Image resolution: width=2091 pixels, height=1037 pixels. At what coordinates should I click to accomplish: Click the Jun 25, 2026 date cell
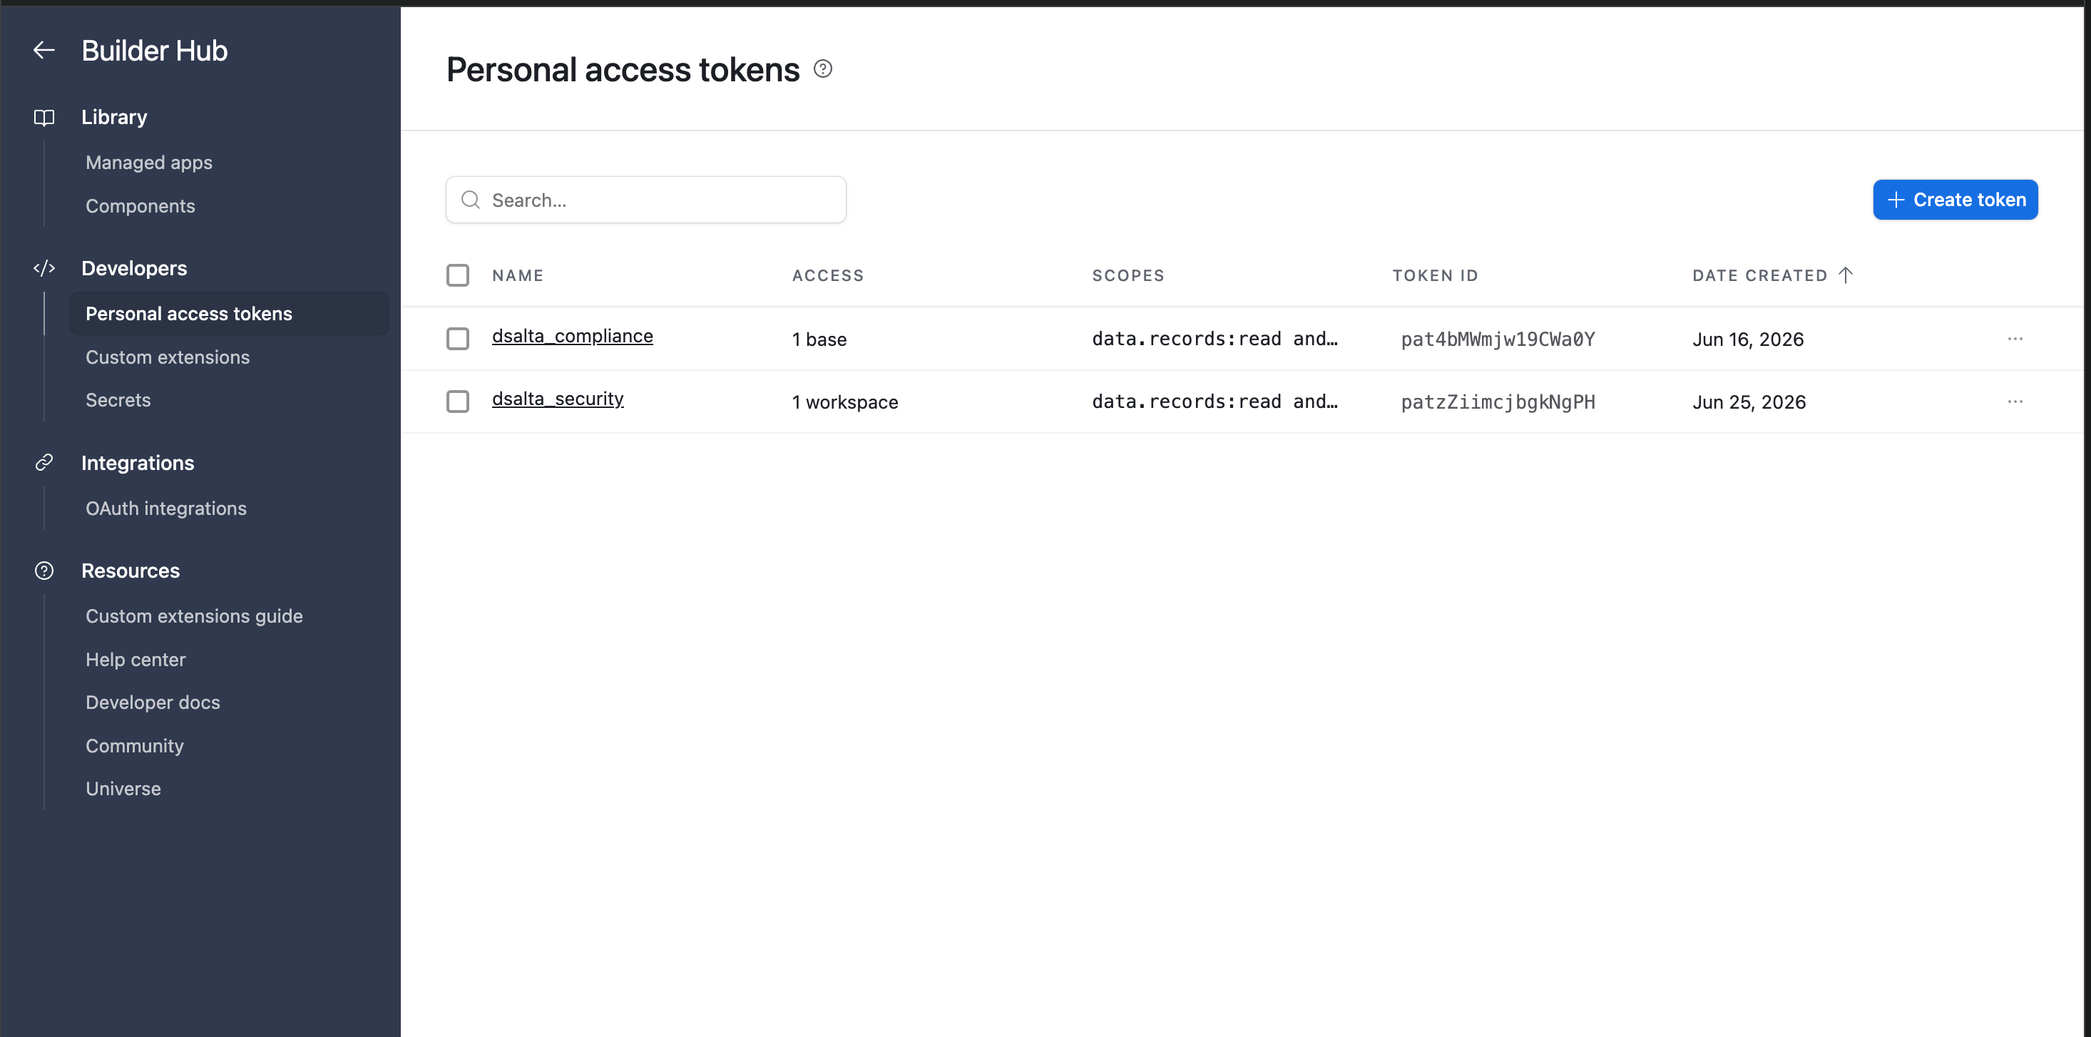point(1749,402)
